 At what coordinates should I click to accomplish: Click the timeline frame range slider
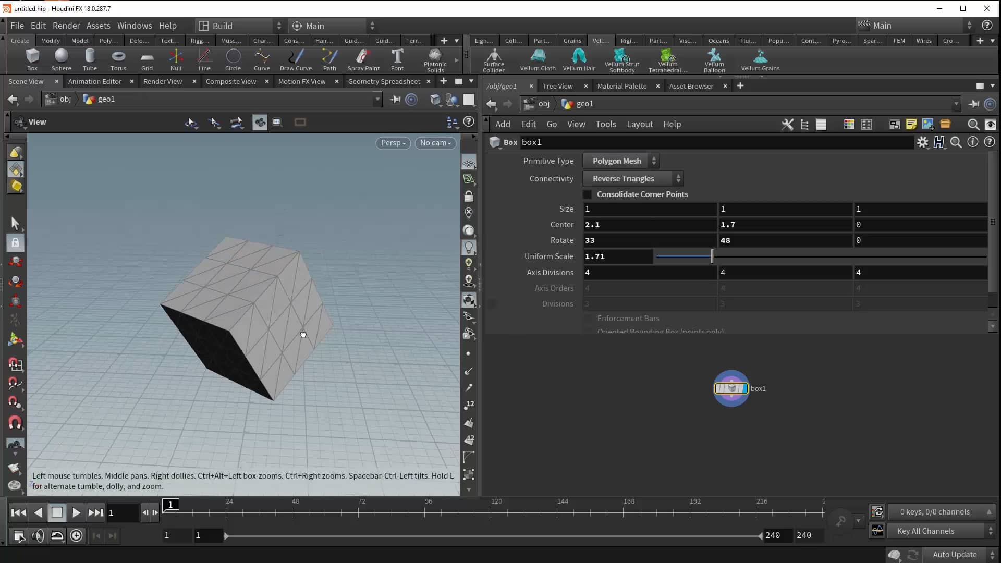click(493, 535)
